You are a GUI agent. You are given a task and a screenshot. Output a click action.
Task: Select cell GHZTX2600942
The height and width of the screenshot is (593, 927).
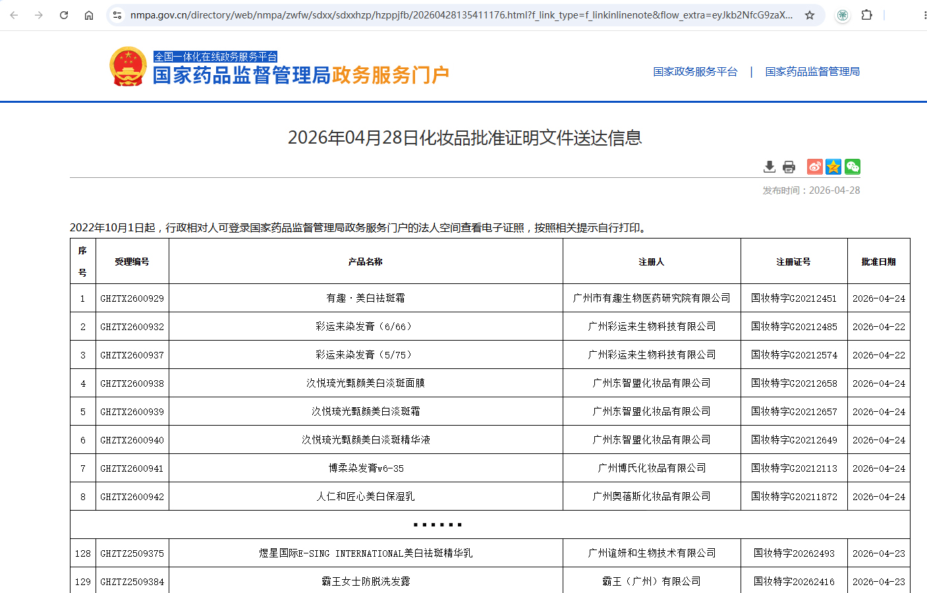click(x=132, y=497)
